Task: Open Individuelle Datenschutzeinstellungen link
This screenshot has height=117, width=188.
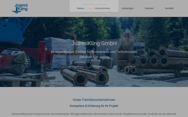Action: (94, 4)
